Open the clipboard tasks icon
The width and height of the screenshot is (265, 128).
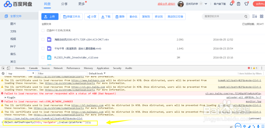point(238,4)
